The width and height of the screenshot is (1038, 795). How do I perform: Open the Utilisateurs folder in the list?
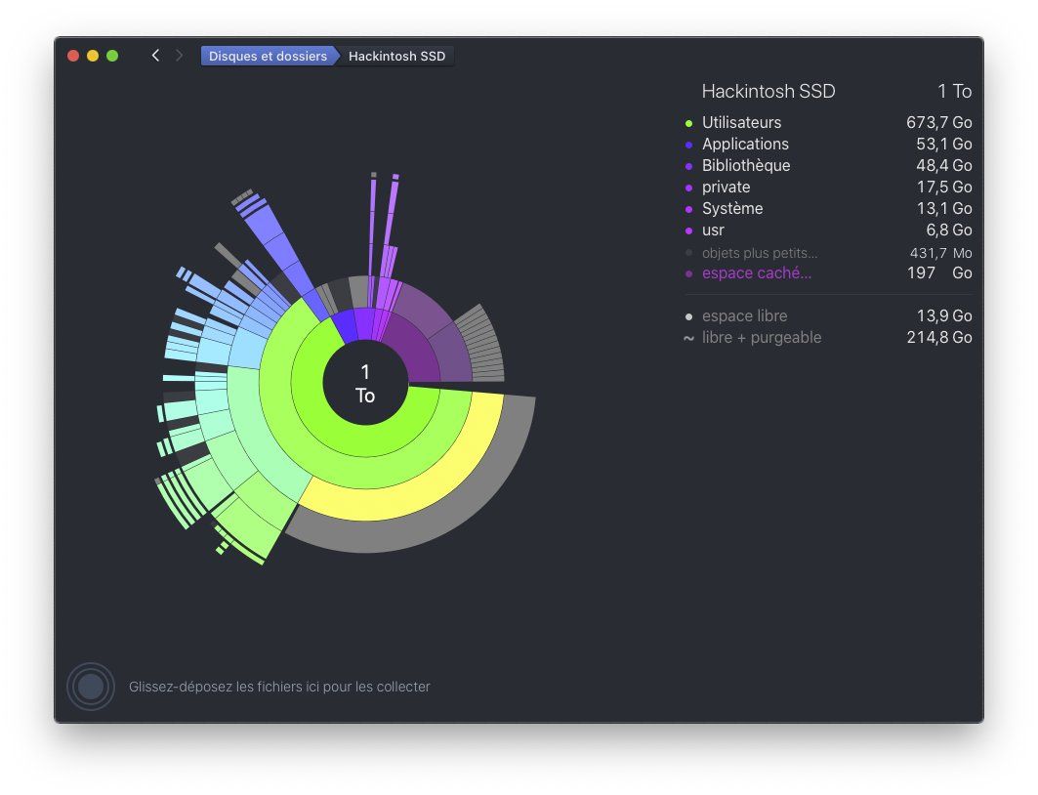click(x=741, y=123)
